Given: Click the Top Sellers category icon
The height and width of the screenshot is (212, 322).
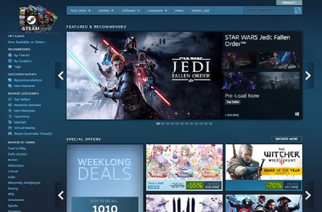Looking at the screenshot, I should coord(10,99).
